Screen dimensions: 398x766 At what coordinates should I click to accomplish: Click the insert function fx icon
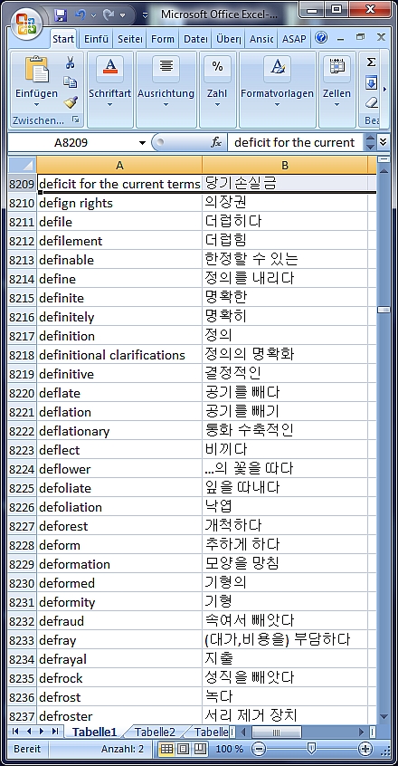[216, 143]
